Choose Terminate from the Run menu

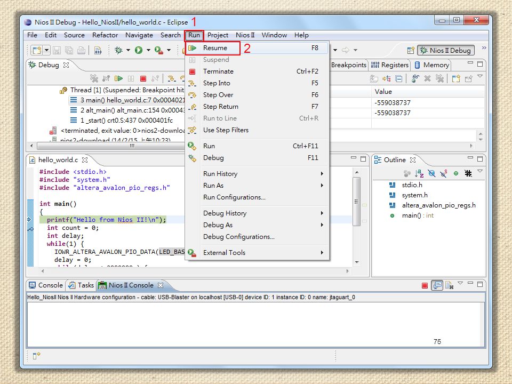(256, 71)
